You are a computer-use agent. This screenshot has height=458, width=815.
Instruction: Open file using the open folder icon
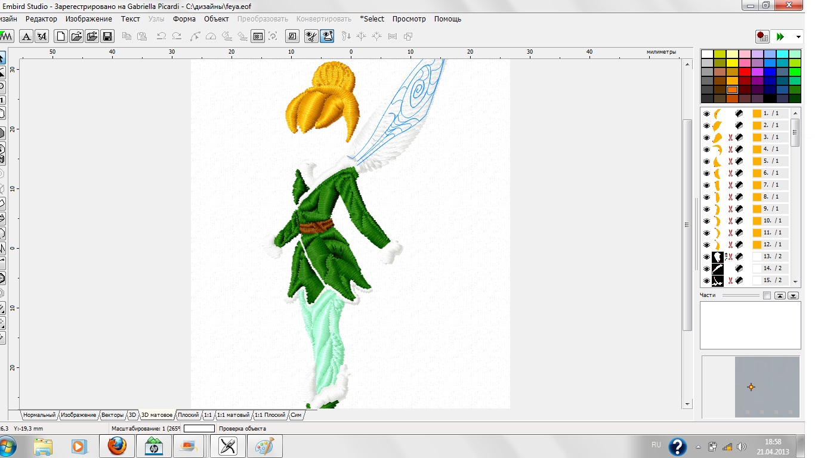click(x=76, y=36)
